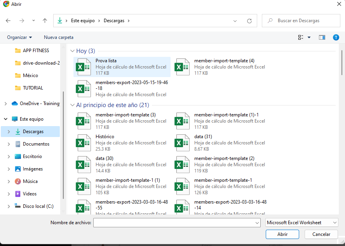Viewport: 345px width, 246px height.
Task: Open 'Microsoft Excel Worksheet' file type dropdown
Action: click(301, 223)
